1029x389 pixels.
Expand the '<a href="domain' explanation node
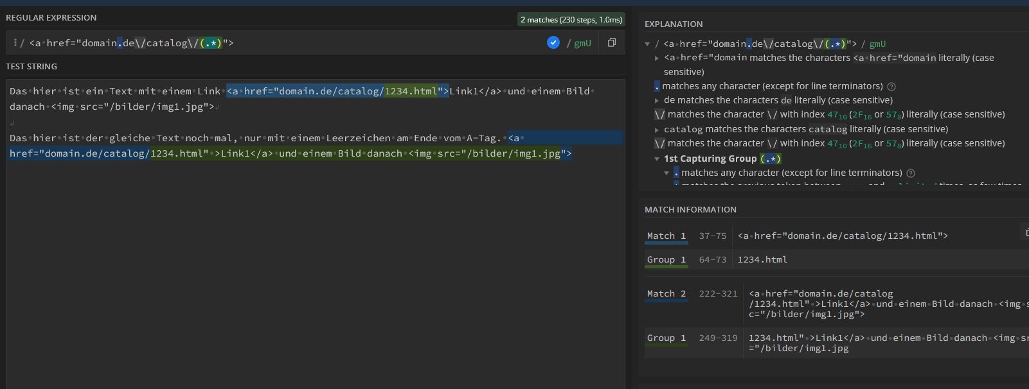656,58
